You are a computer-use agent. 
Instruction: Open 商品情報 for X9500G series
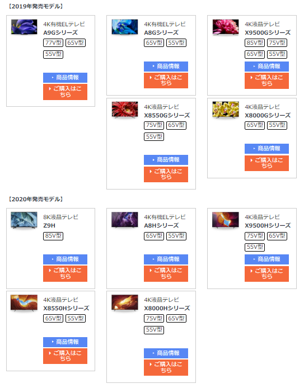pos(266,67)
